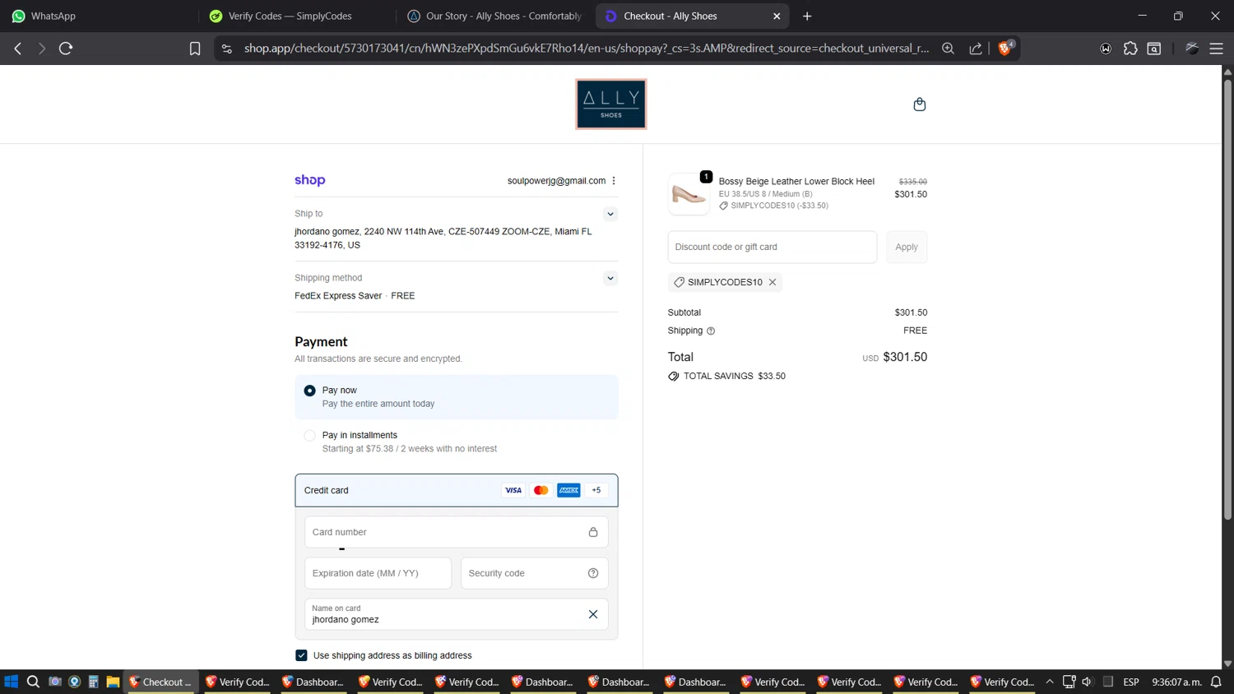Toggle the browser sidebar panel icon
The width and height of the screenshot is (1234, 694).
pos(1154,49)
